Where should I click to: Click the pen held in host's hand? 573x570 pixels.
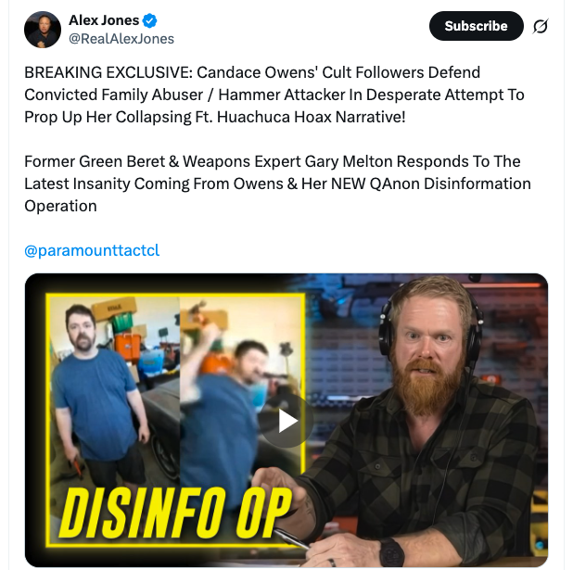292,538
